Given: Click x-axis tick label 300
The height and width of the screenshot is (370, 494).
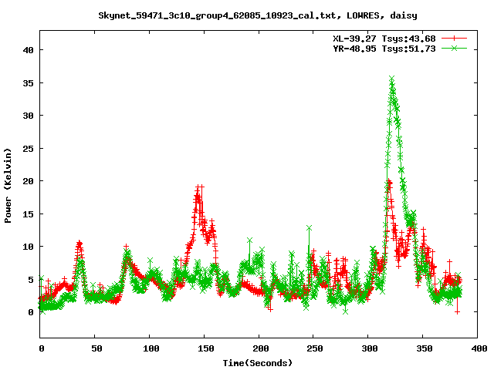Looking at the screenshot, I should pos(370,348).
